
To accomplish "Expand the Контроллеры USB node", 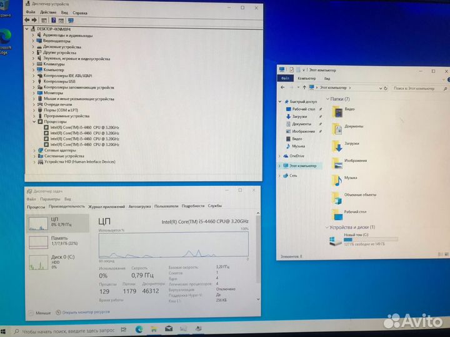I will (33, 81).
